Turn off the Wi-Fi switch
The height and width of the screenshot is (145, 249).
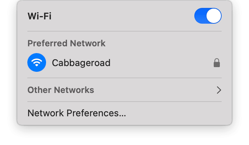(208, 16)
